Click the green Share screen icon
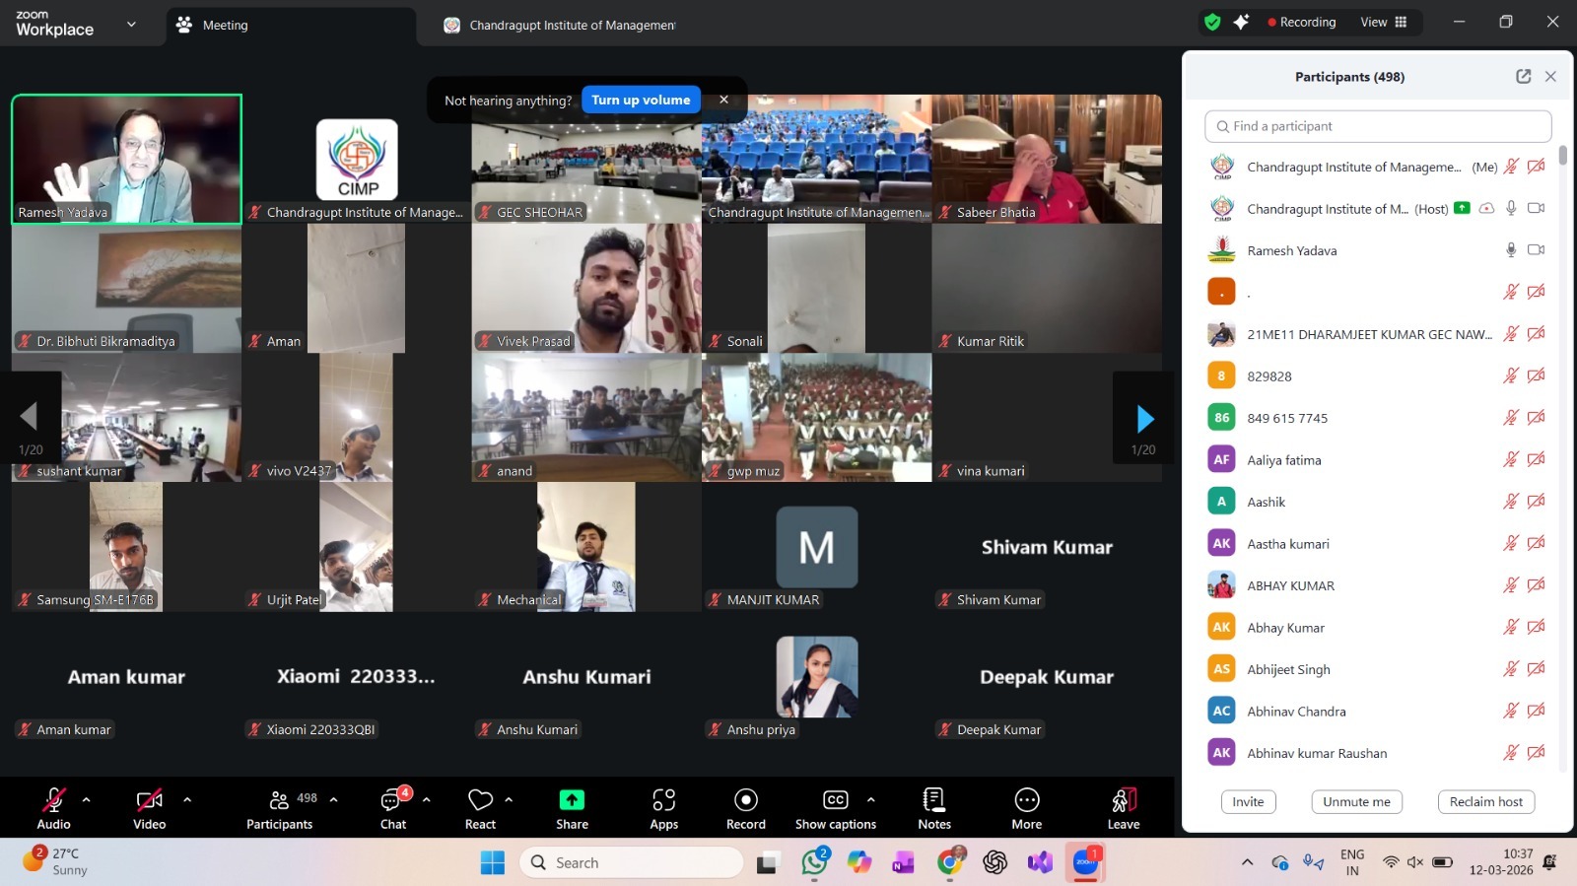 click(572, 800)
